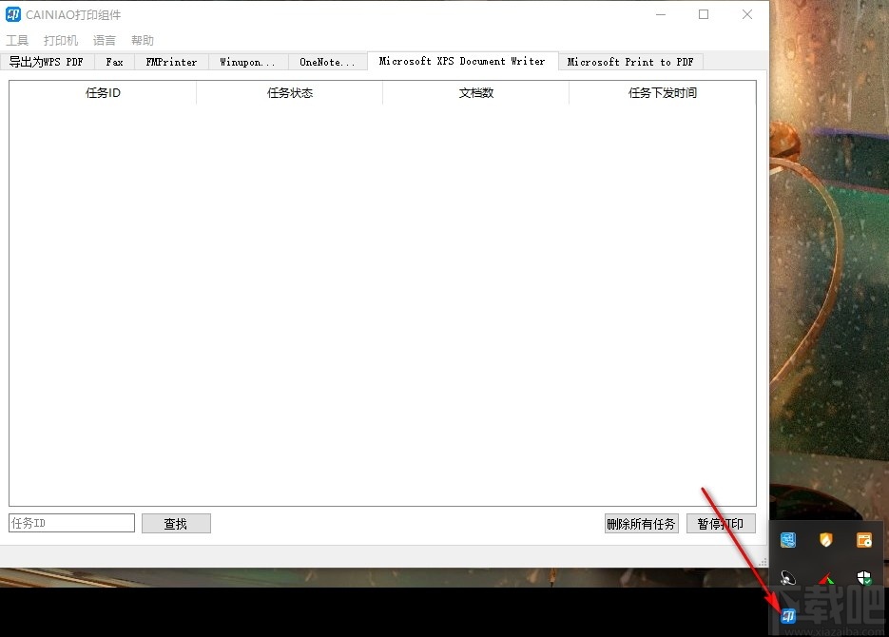Click the 任务下发时间 column header
889x637 pixels.
[662, 93]
